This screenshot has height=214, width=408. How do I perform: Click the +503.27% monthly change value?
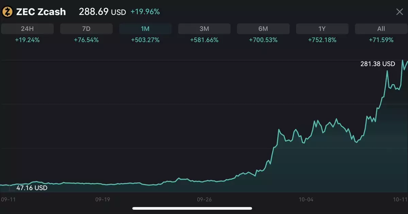tap(145, 40)
